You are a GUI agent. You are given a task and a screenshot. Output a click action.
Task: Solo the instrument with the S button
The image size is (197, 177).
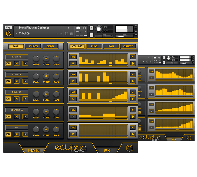pyautogui.click(x=91, y=28)
